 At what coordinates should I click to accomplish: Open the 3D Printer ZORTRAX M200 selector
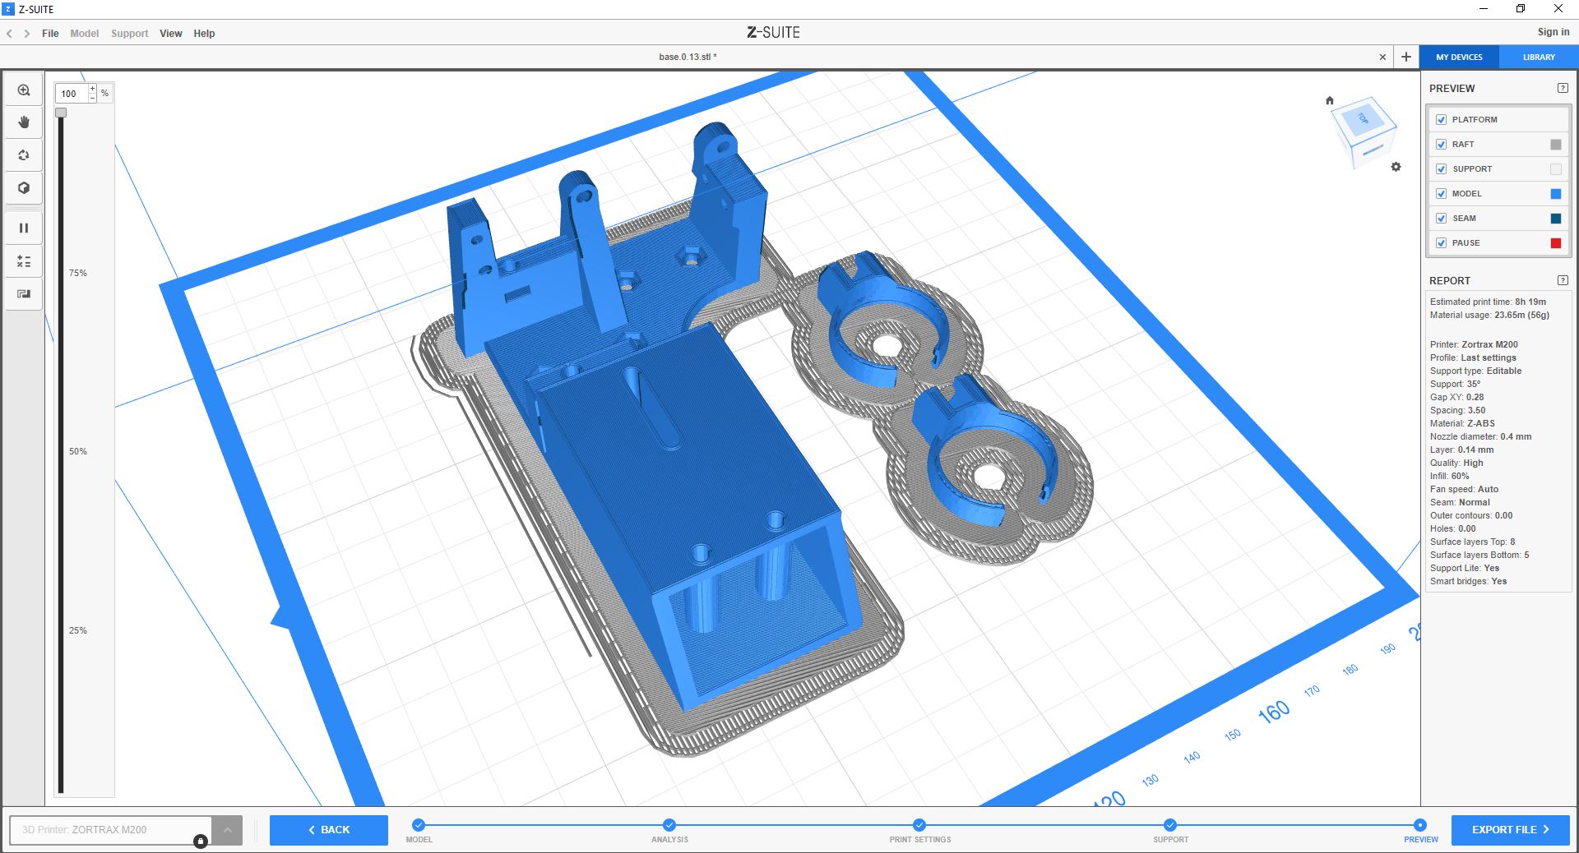pyautogui.click(x=110, y=830)
